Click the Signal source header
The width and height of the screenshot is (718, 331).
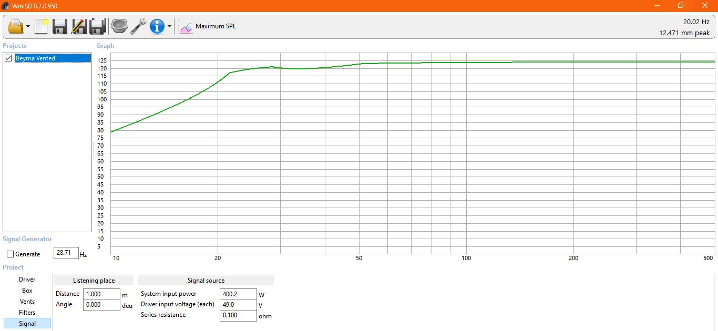pyautogui.click(x=206, y=281)
